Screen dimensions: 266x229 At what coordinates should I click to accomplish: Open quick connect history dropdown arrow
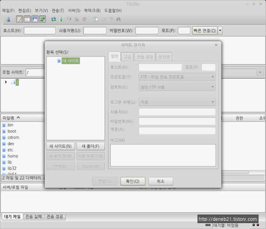pyautogui.click(x=220, y=30)
